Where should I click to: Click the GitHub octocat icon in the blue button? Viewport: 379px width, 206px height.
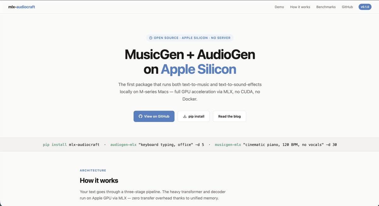tap(141, 116)
